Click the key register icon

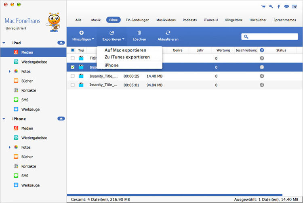click(271, 6)
